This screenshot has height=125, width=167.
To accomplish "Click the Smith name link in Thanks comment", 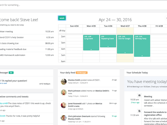I will [x=2, y=116].
